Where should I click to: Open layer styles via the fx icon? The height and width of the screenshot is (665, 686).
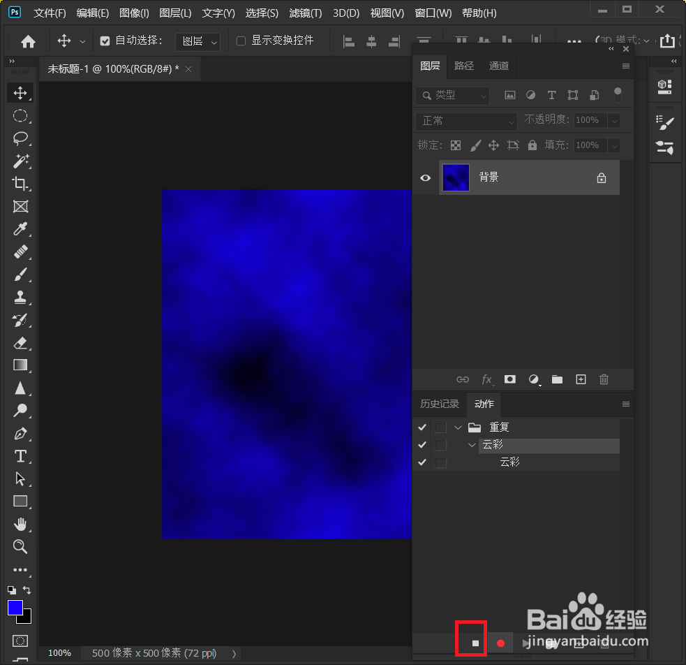point(486,379)
